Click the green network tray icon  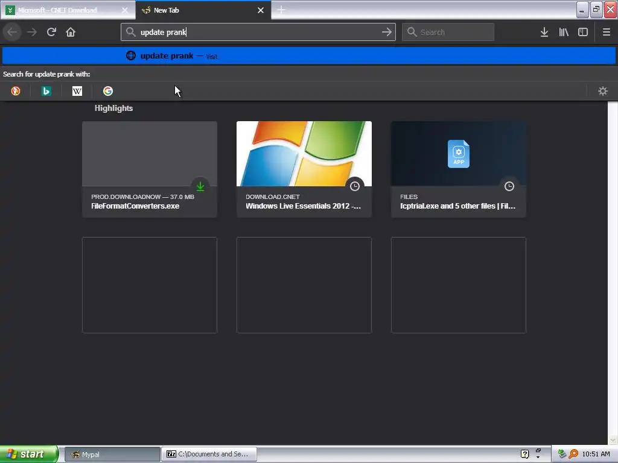(x=562, y=455)
